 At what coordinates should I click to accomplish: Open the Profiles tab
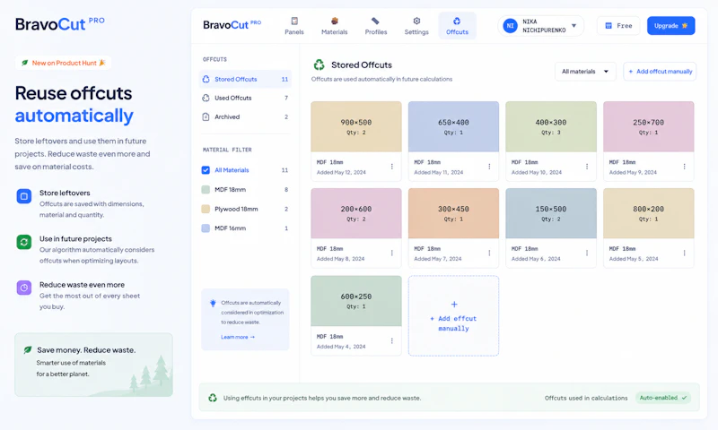coord(376,26)
